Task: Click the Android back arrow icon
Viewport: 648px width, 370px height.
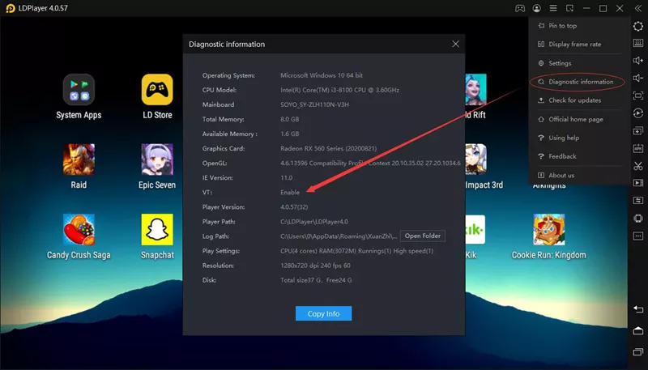Action: pyautogui.click(x=638, y=309)
